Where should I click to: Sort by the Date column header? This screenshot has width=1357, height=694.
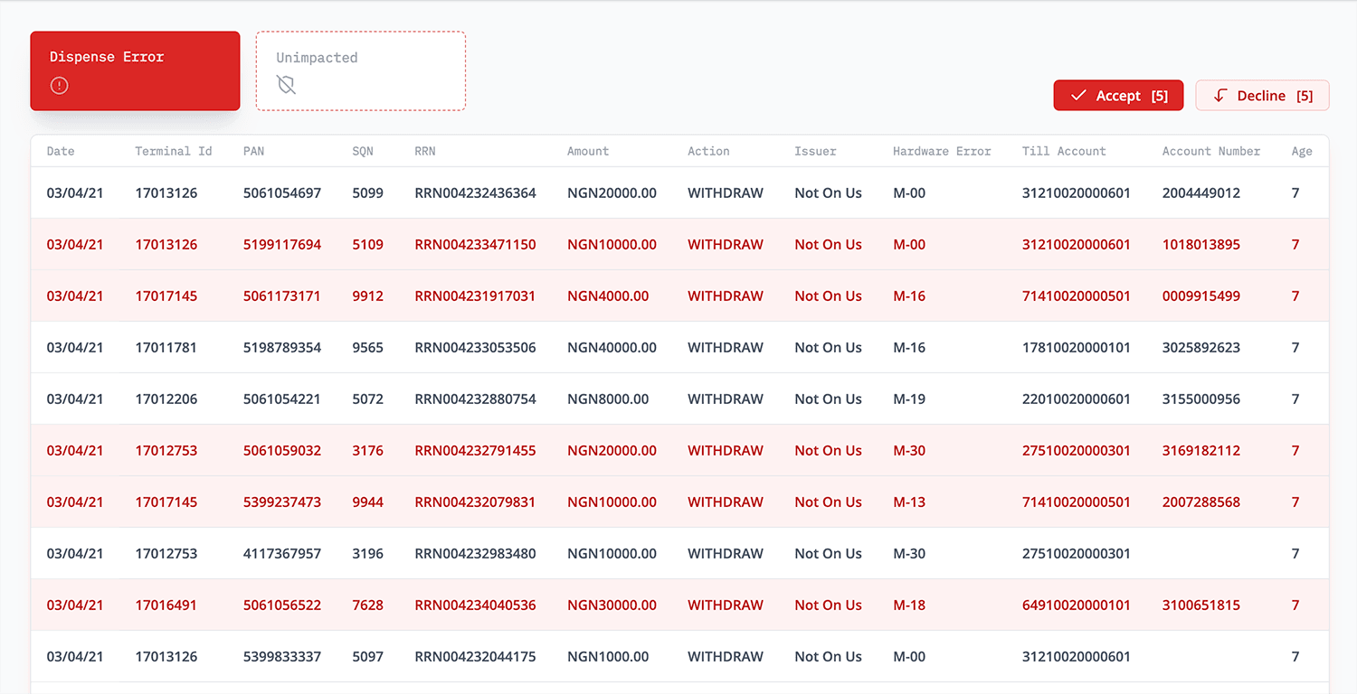point(61,151)
